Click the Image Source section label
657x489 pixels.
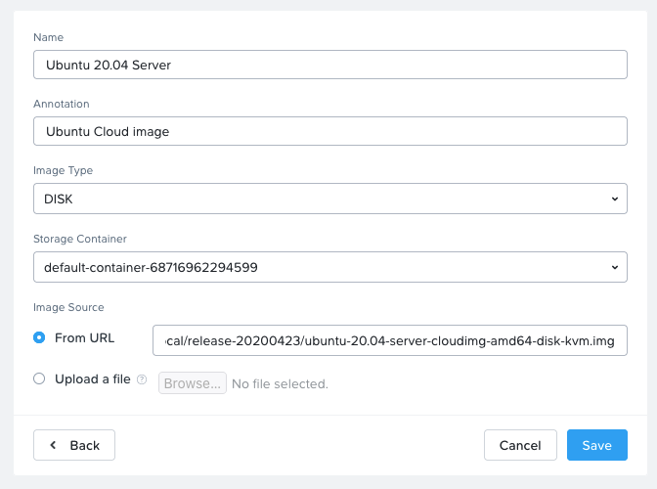click(68, 307)
